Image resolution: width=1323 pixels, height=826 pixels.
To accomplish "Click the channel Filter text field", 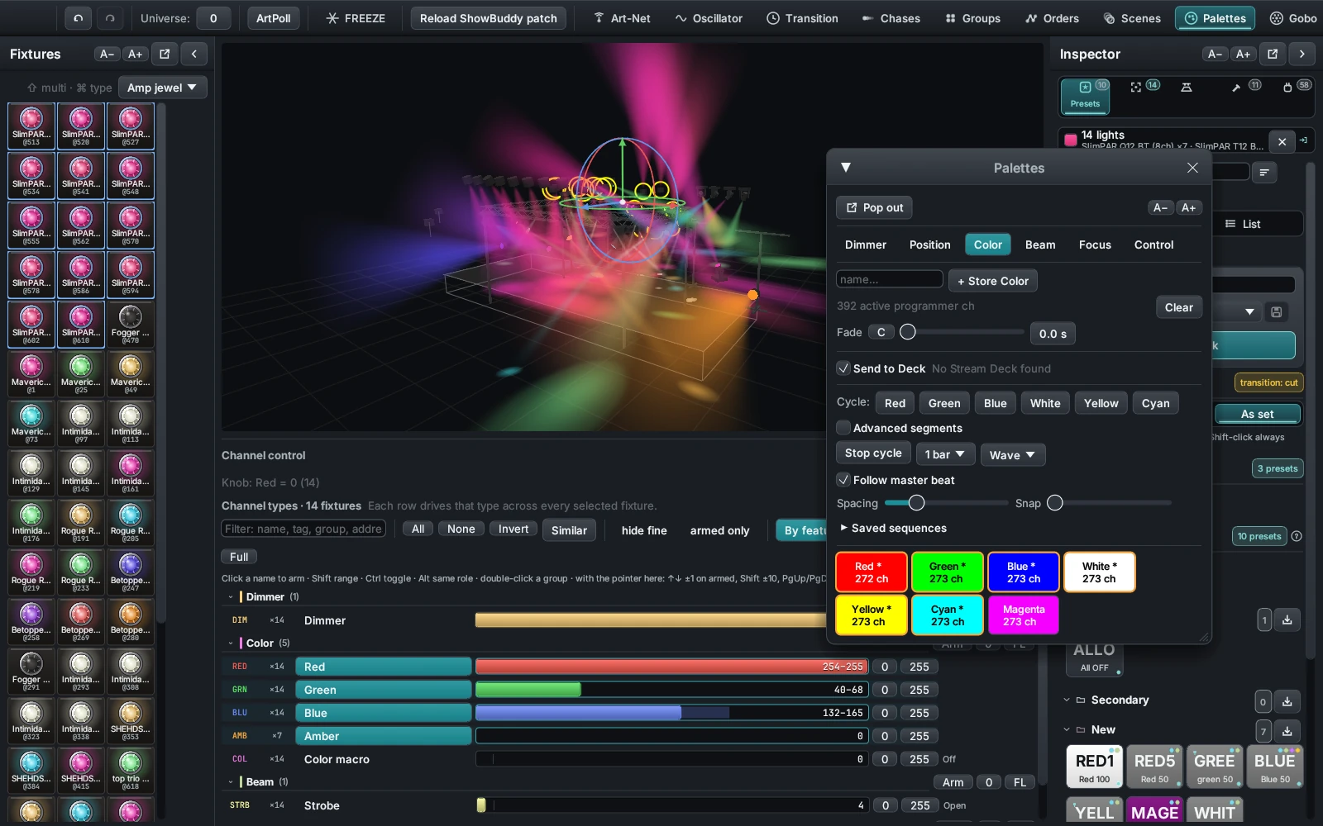I will (x=303, y=529).
